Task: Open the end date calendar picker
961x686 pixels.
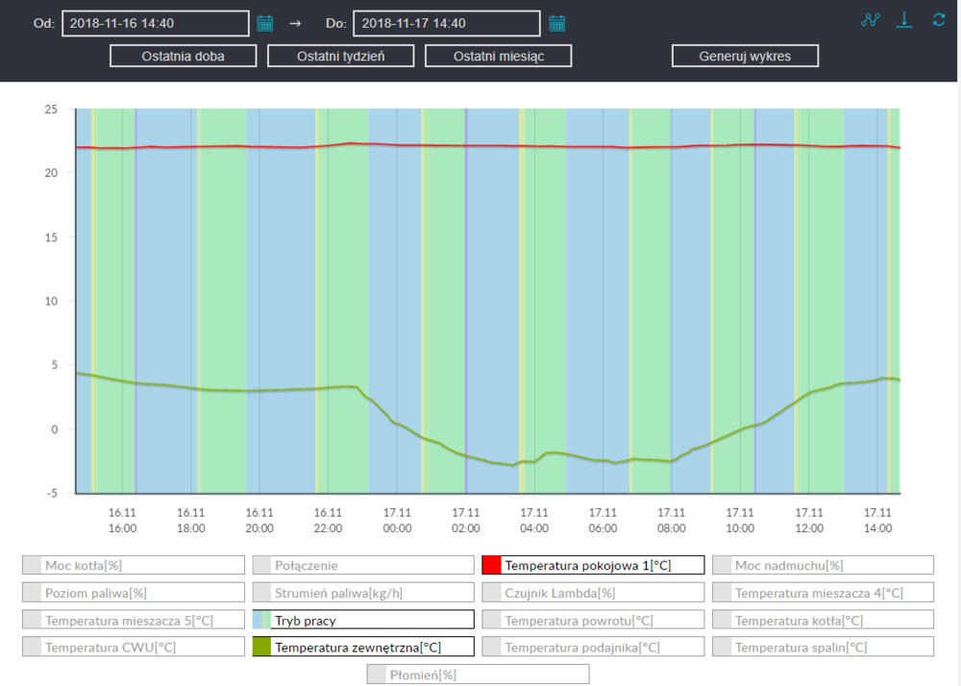Action: pyautogui.click(x=556, y=23)
